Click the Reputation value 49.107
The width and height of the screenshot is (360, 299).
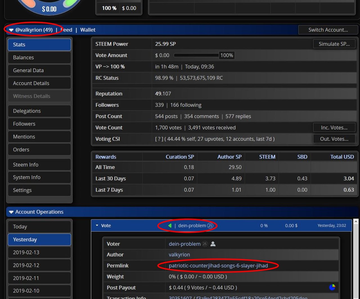[163, 94]
